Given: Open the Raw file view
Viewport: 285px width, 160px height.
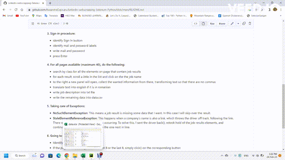Looking at the screenshot, I should point(212,24).
